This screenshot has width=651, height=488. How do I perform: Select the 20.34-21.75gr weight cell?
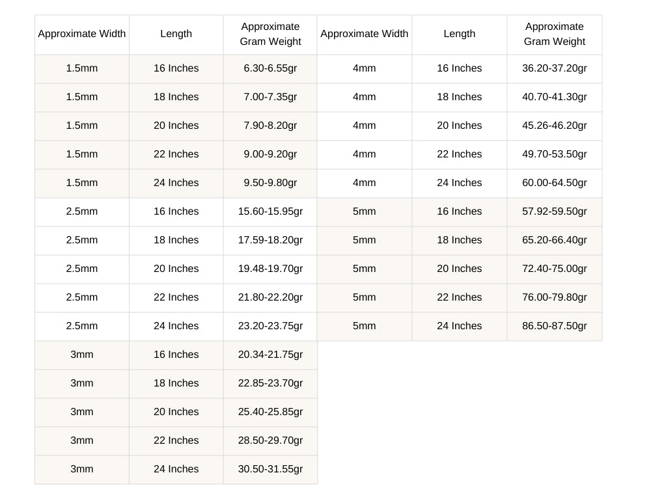pyautogui.click(x=270, y=355)
